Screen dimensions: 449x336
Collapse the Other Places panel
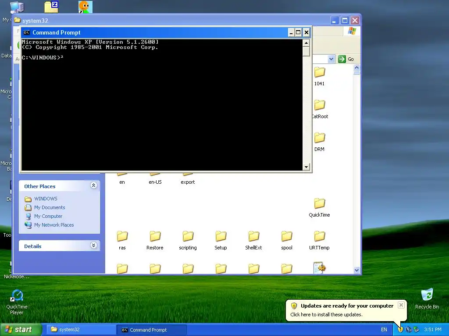coord(94,185)
